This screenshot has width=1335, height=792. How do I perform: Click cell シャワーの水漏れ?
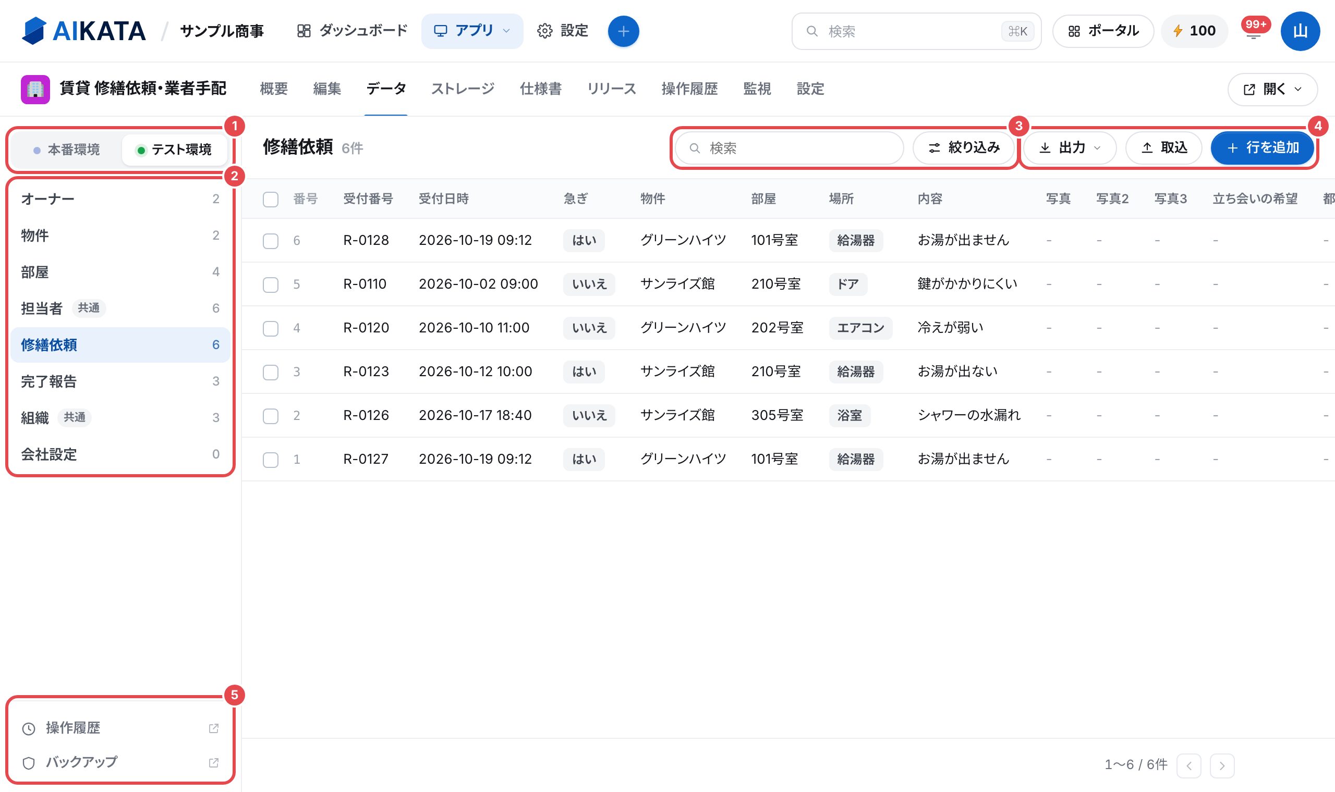click(x=969, y=415)
